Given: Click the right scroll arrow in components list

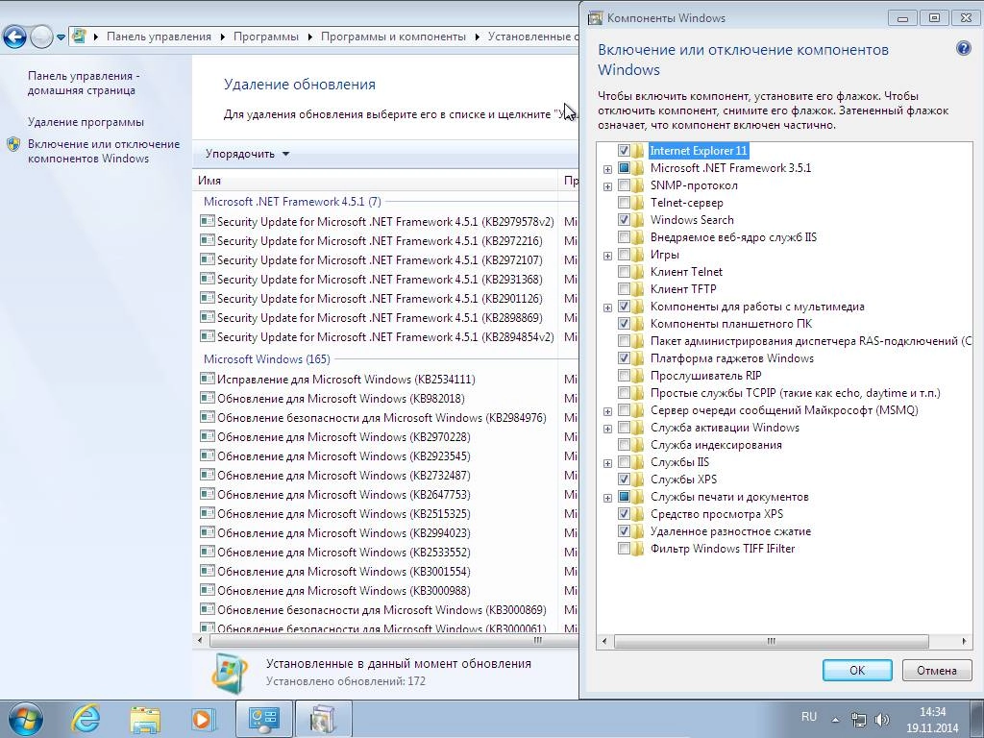Looking at the screenshot, I should pyautogui.click(x=965, y=641).
